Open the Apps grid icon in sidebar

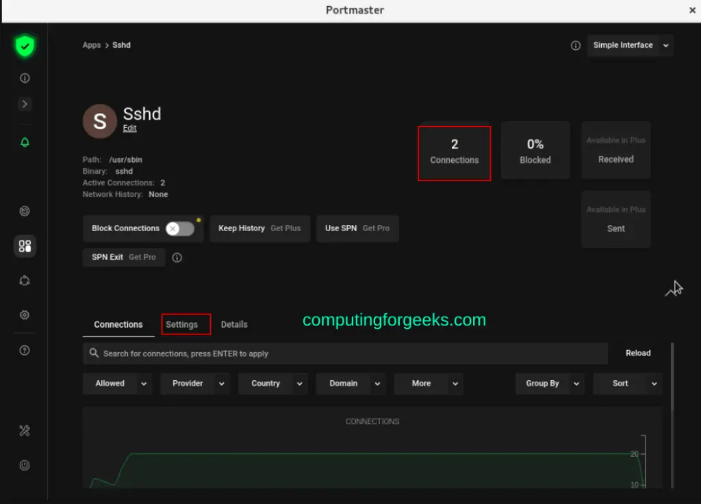(x=25, y=246)
